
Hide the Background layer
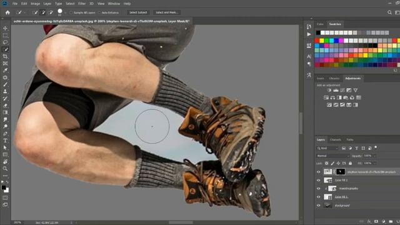(318, 206)
